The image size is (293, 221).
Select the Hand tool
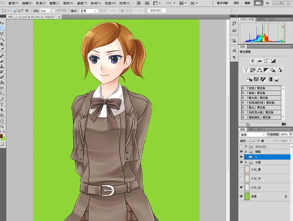tap(2, 121)
